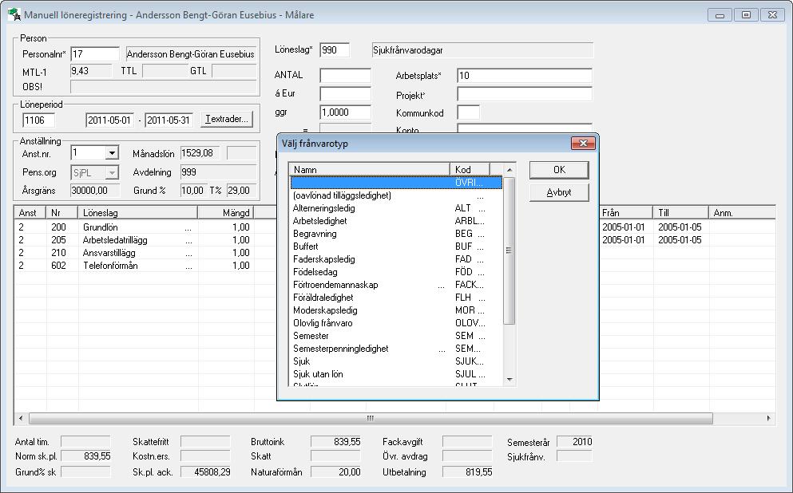
Task: Click the Avbryt button
Action: tap(559, 192)
